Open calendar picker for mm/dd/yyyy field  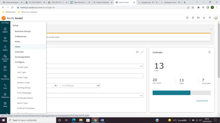[x=98, y=86]
